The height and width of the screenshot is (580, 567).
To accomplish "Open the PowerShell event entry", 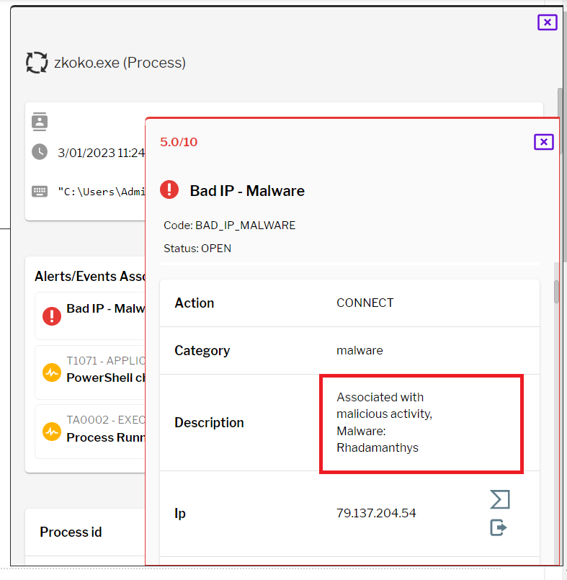I will coord(106,377).
